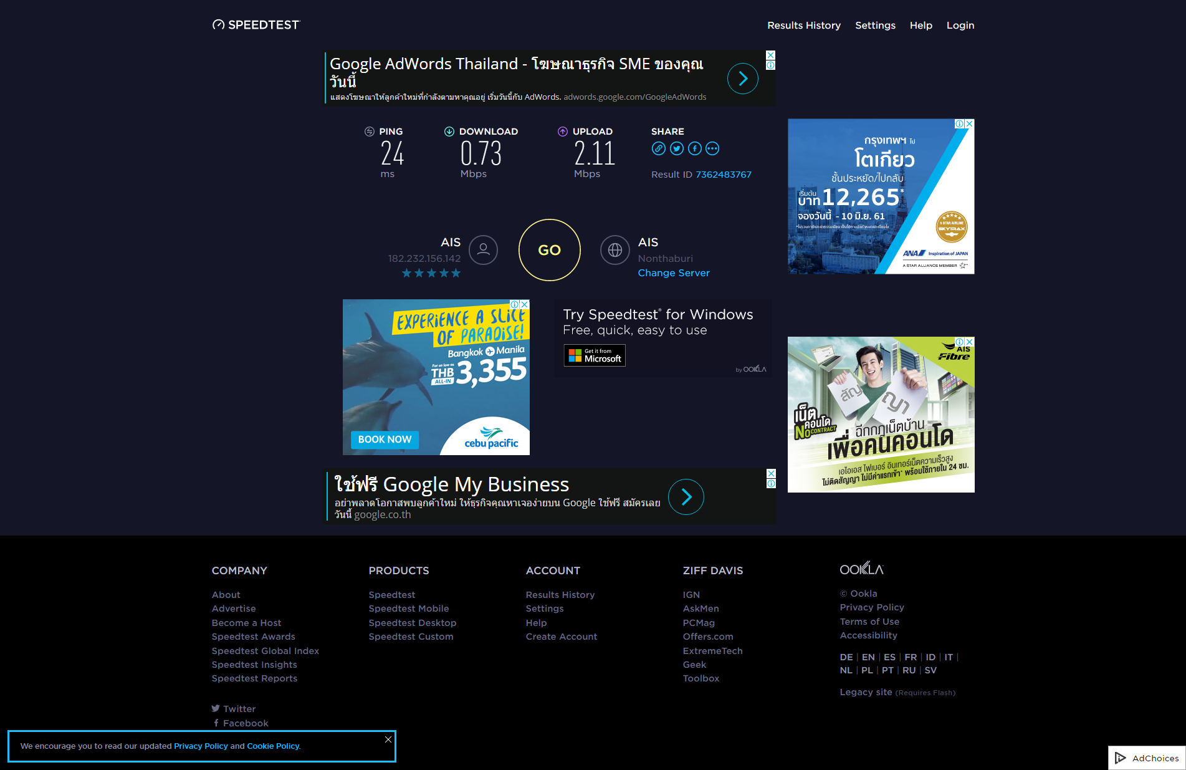Open the Cookie Policy link in notice
Viewport: 1186px width, 770px height.
(273, 746)
